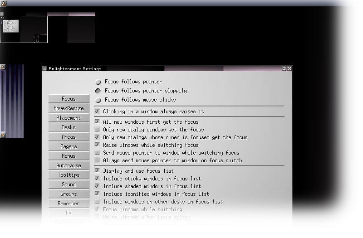The width and height of the screenshot is (363, 238).
Task: Go to Menus settings
Action: coord(69,156)
